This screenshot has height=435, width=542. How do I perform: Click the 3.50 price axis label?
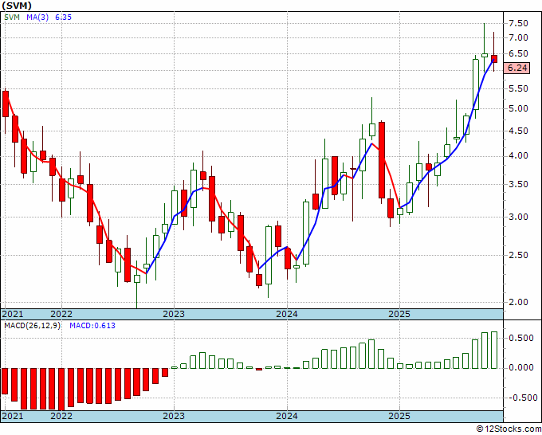(518, 185)
